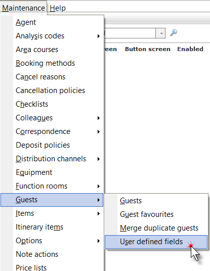This screenshot has height=271, width=210.
Task: Expand the Analysis codes submenu arrow
Action: click(x=99, y=36)
